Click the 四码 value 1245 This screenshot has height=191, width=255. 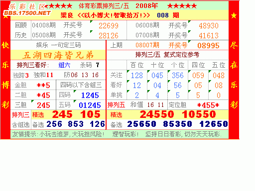90,95
